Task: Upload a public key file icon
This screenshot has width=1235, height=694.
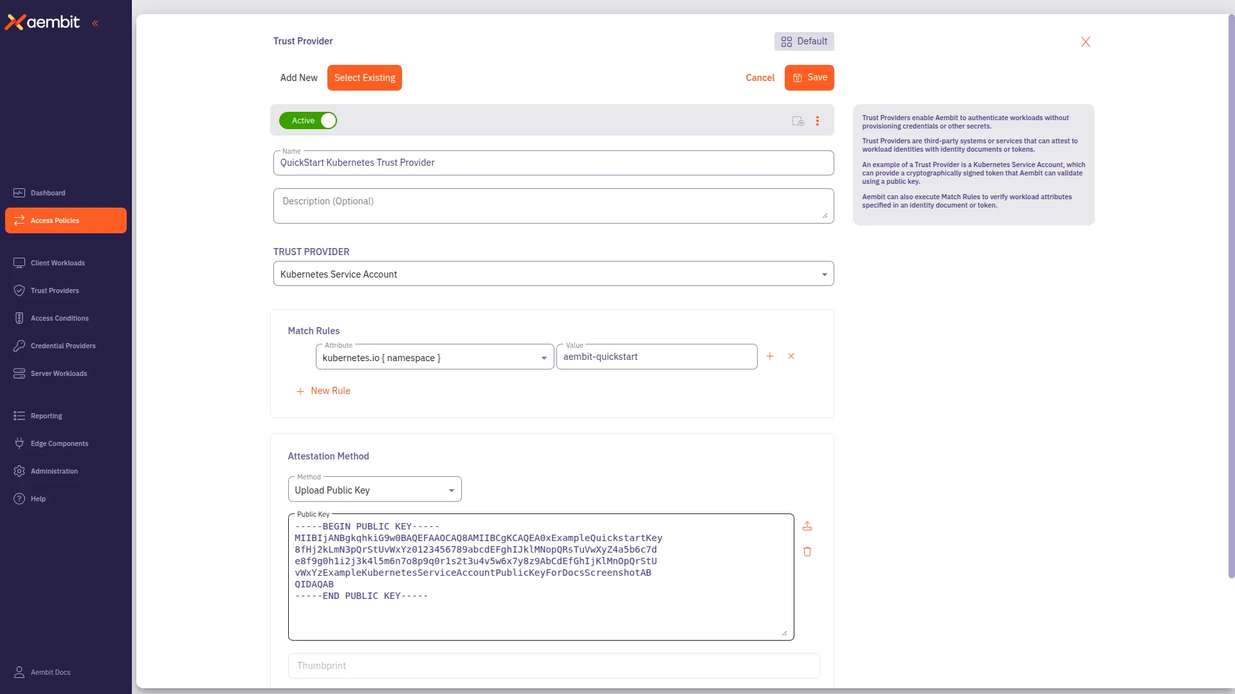Action: pyautogui.click(x=807, y=526)
